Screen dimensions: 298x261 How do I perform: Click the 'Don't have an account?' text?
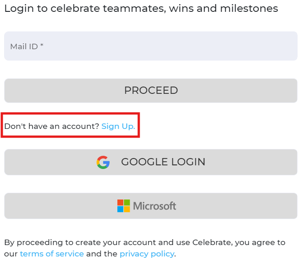52,126
